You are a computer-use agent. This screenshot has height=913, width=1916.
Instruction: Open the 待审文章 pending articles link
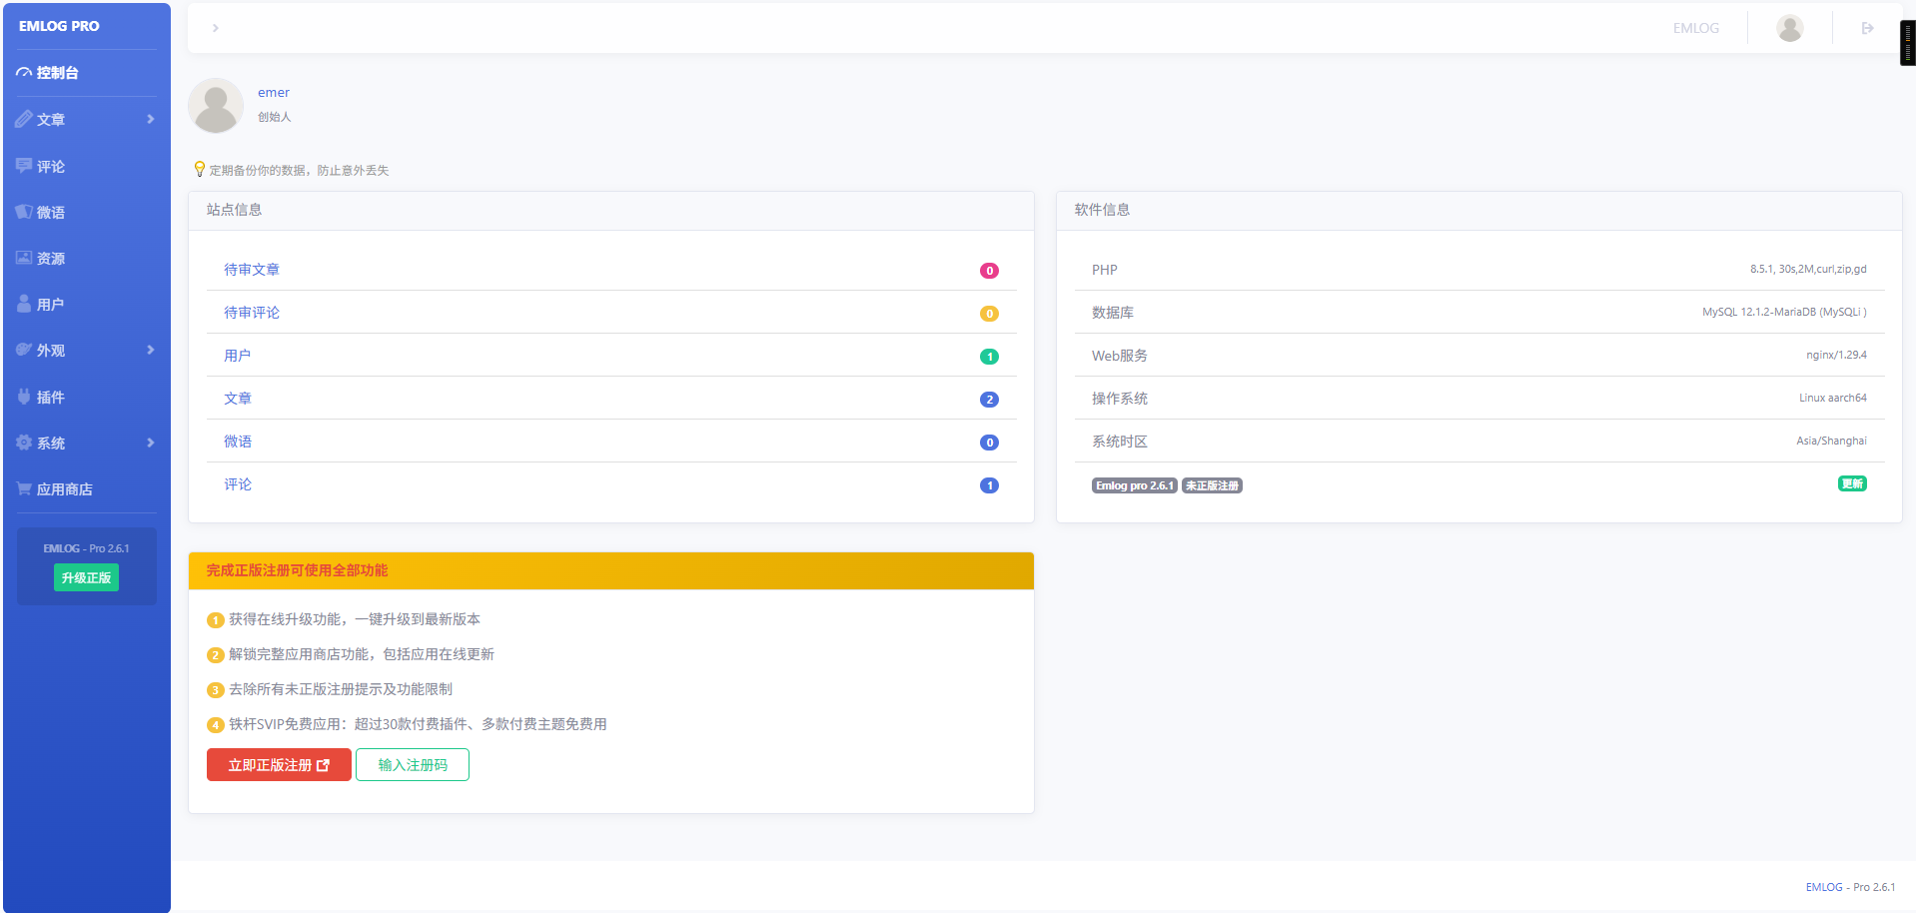[252, 270]
